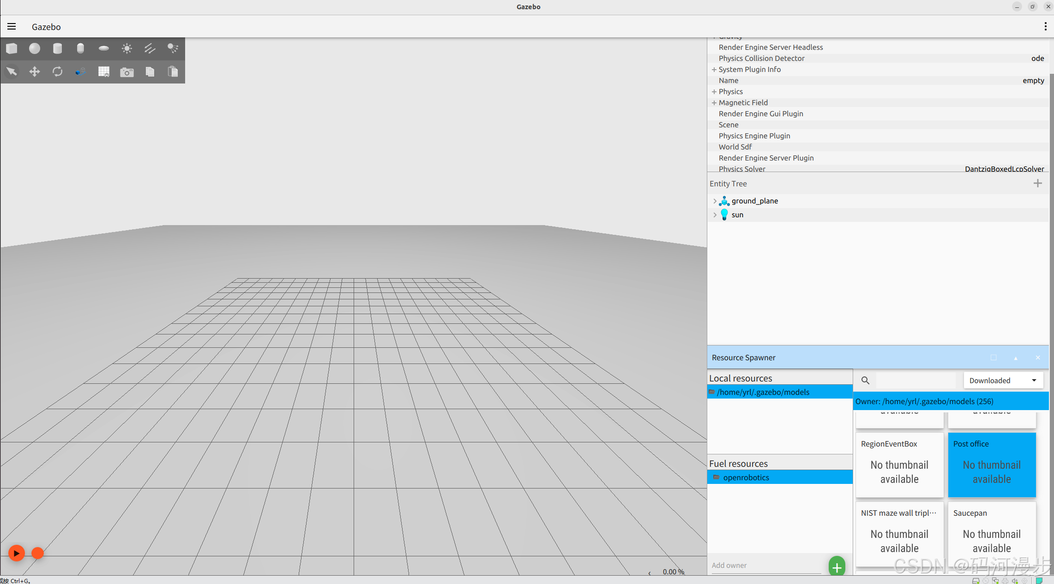This screenshot has height=584, width=1054.
Task: Insert a box shape
Action: (12, 48)
